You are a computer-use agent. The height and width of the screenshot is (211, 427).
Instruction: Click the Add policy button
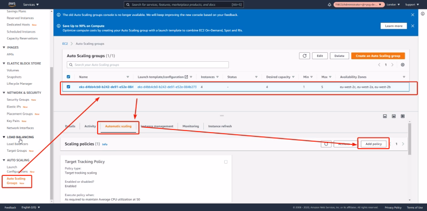point(373,144)
